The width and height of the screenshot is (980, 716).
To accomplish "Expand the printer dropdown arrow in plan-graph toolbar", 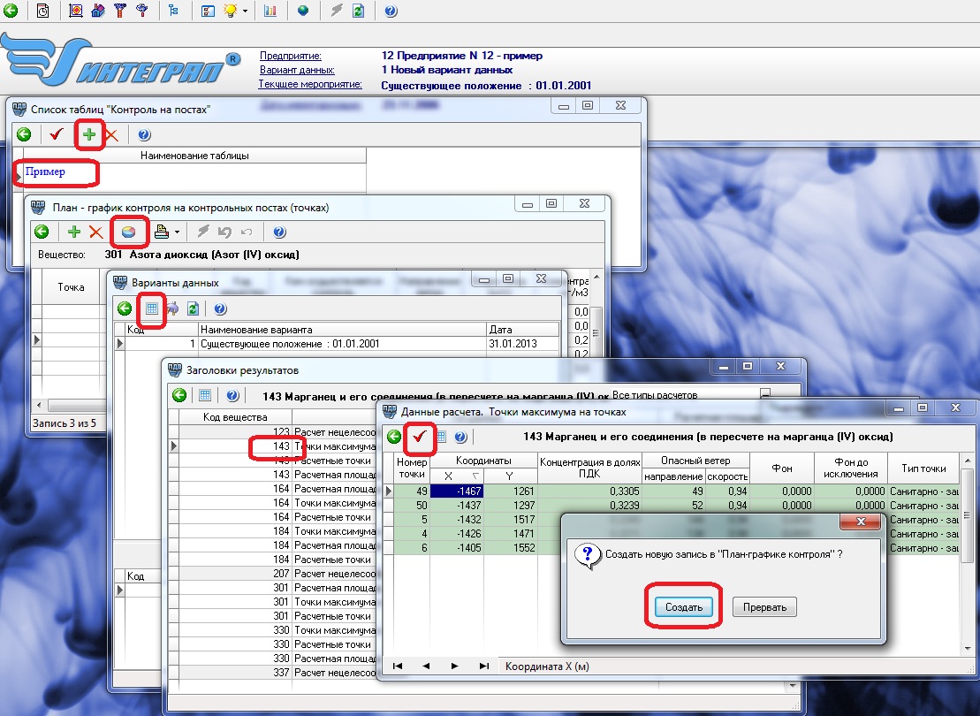I will pos(178,232).
